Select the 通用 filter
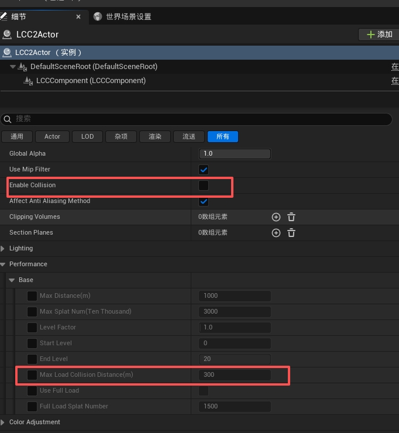The height and width of the screenshot is (433, 399). coord(17,136)
